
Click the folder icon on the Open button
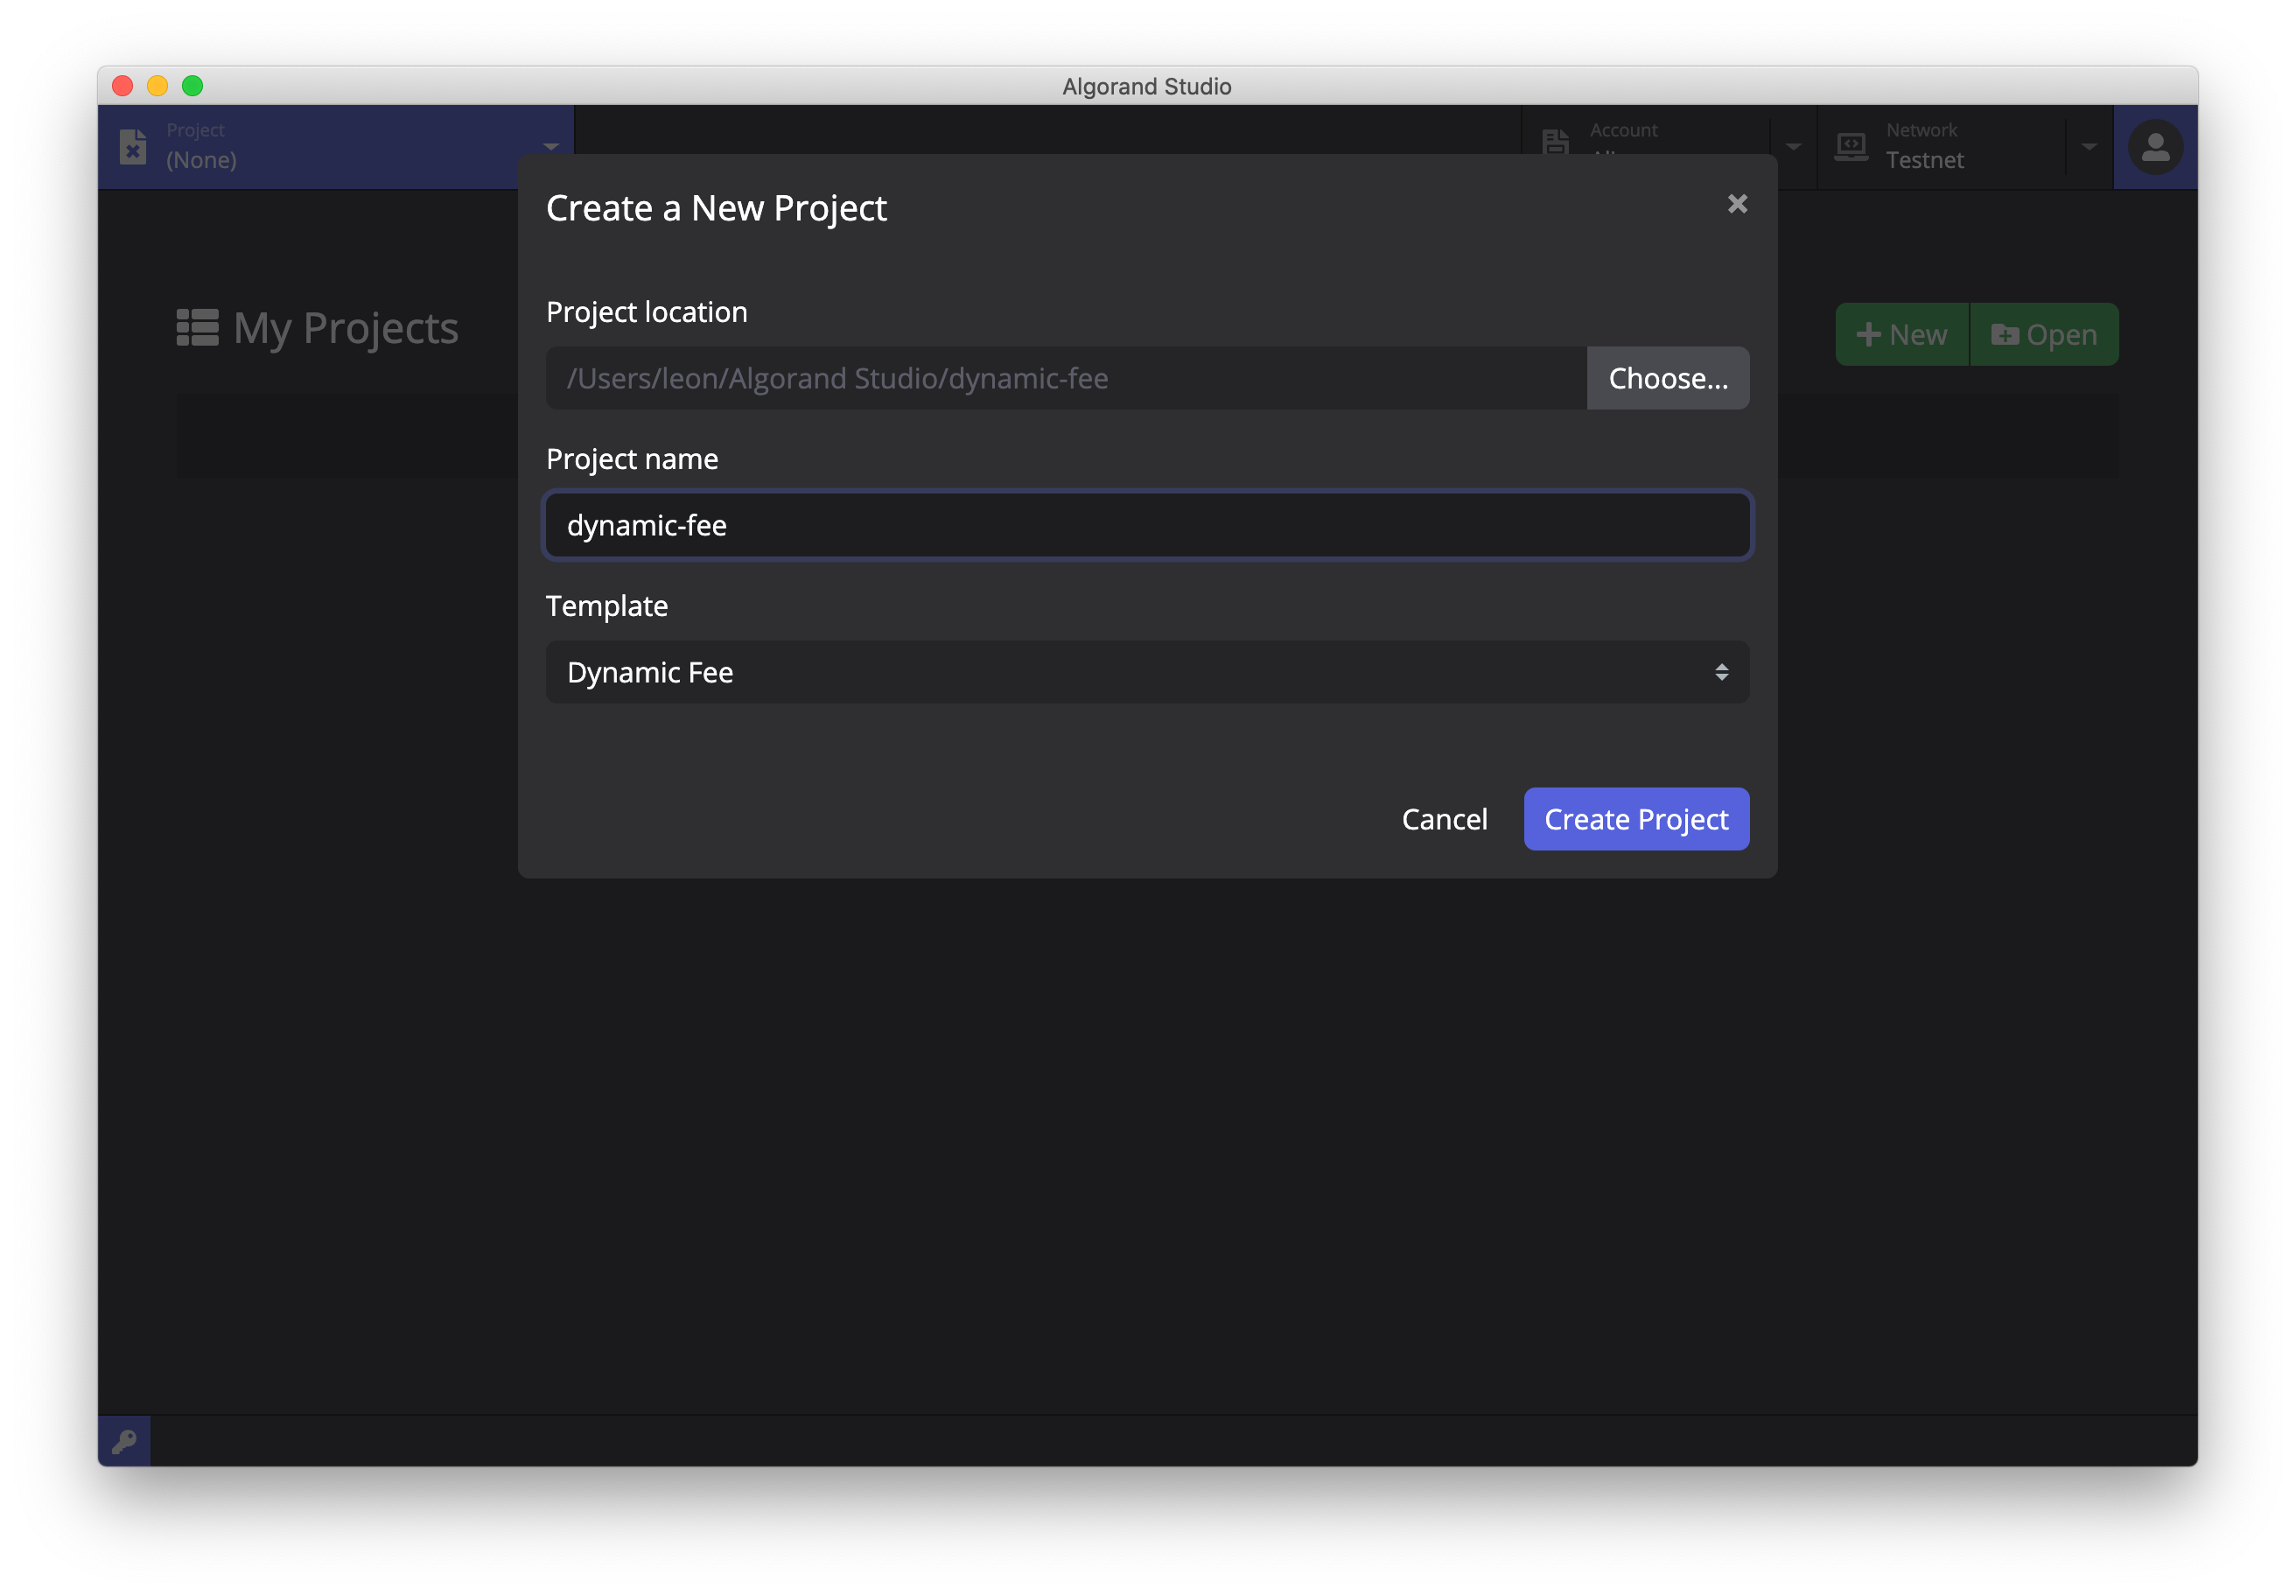pyautogui.click(x=2005, y=334)
